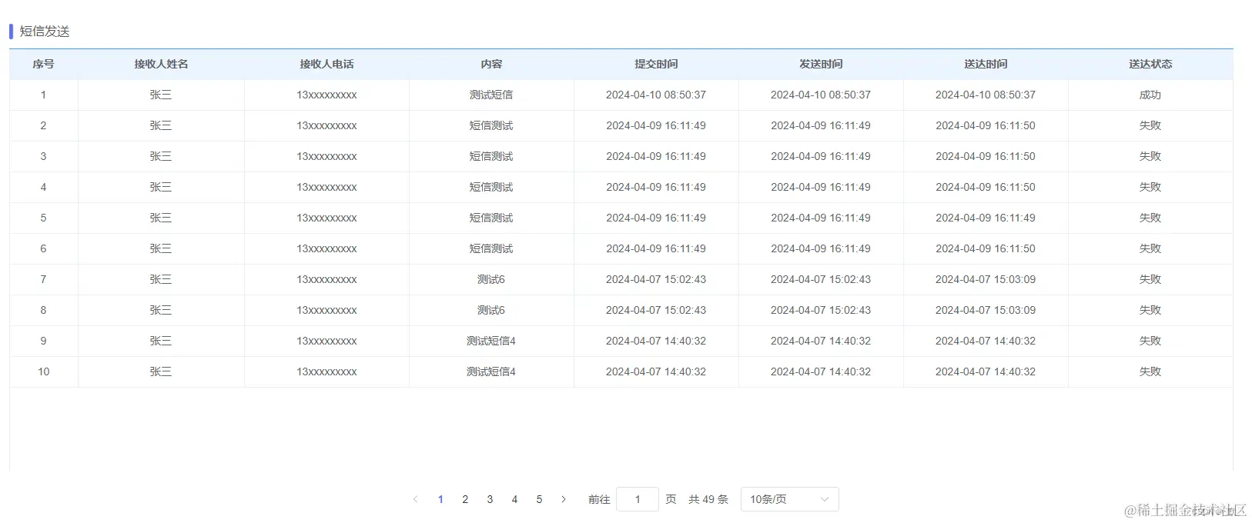1252x523 pixels.
Task: Go to next page arrow
Action: point(564,499)
